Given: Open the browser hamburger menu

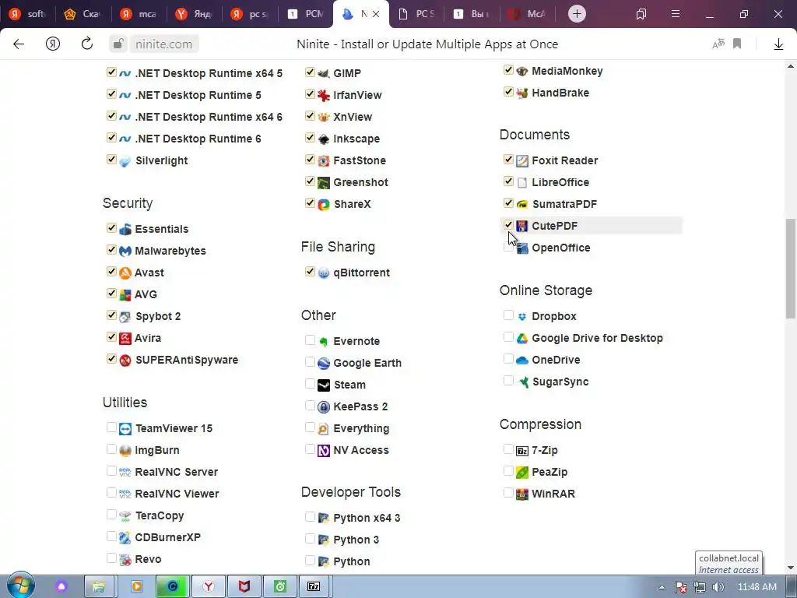Looking at the screenshot, I should point(675,14).
